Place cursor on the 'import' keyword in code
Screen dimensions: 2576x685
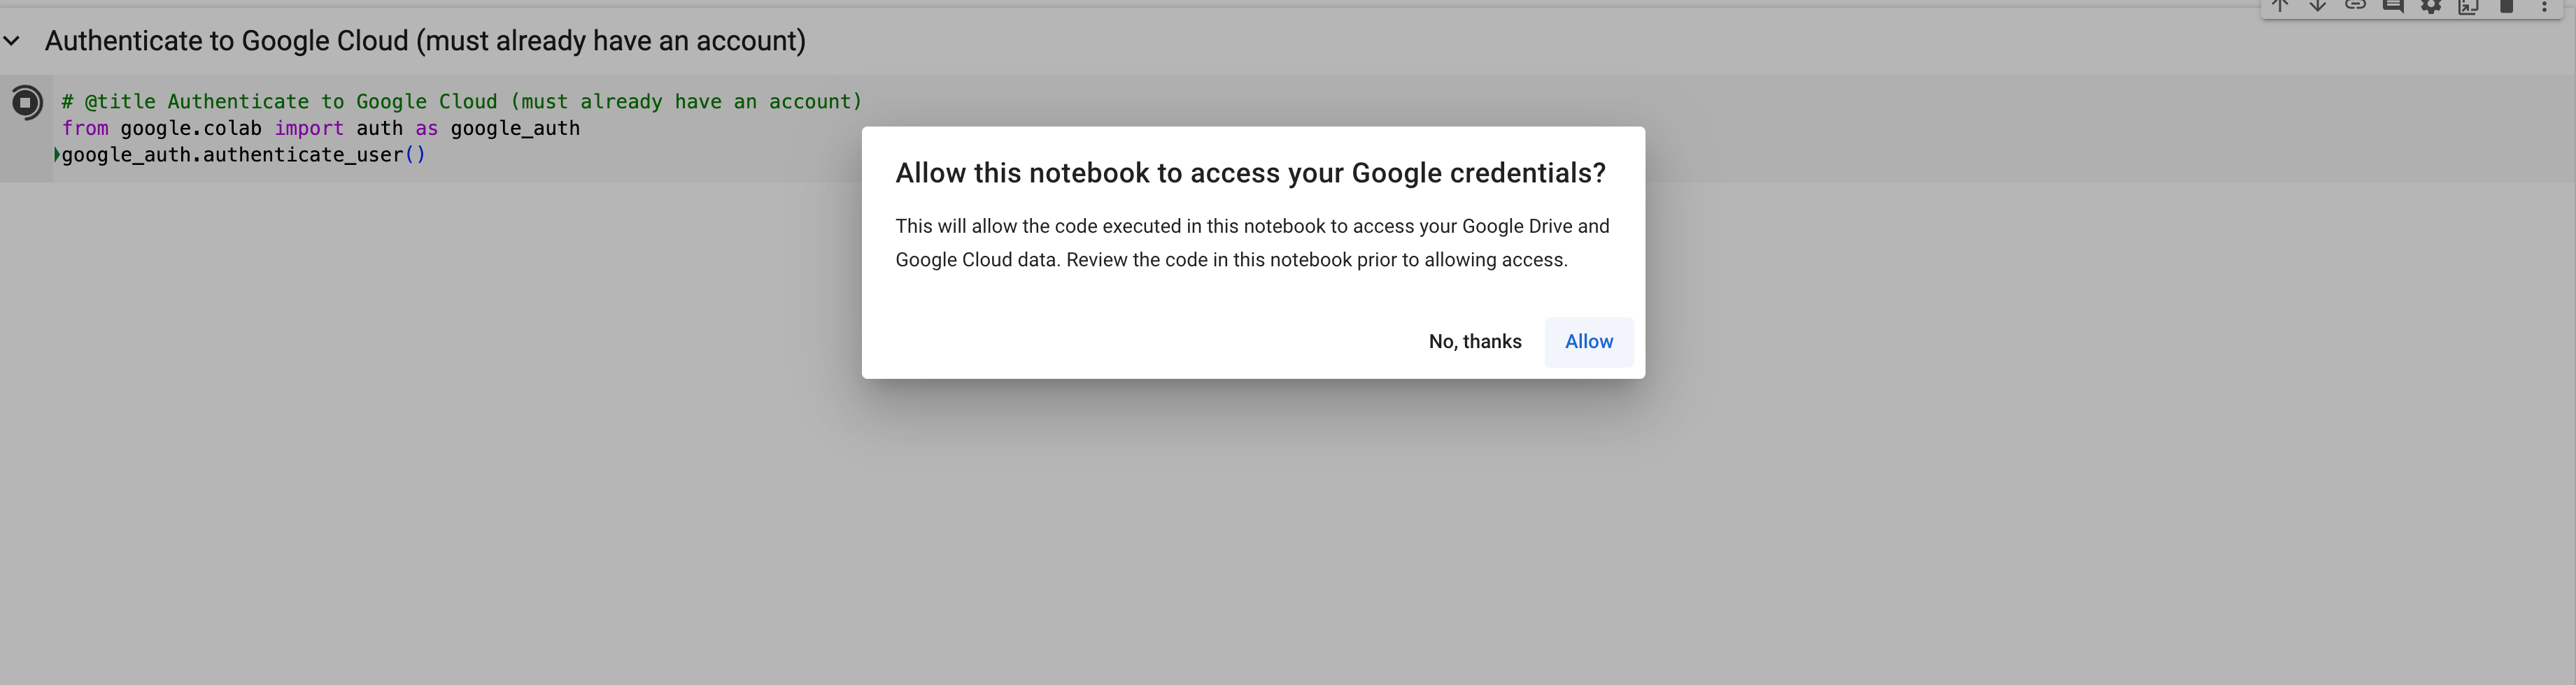pos(309,129)
